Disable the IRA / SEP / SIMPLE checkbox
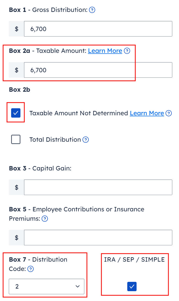179x301 pixels. pos(132,286)
